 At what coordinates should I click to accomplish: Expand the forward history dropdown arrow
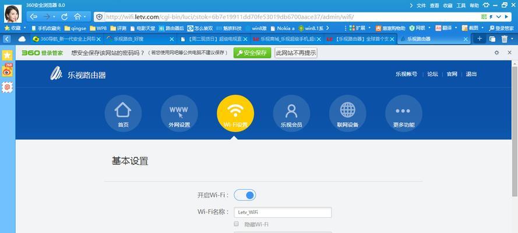point(54,16)
